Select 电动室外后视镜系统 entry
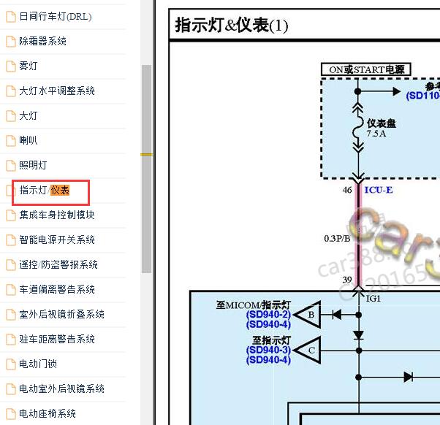Viewport: 440px width, 425px height. click(x=61, y=388)
